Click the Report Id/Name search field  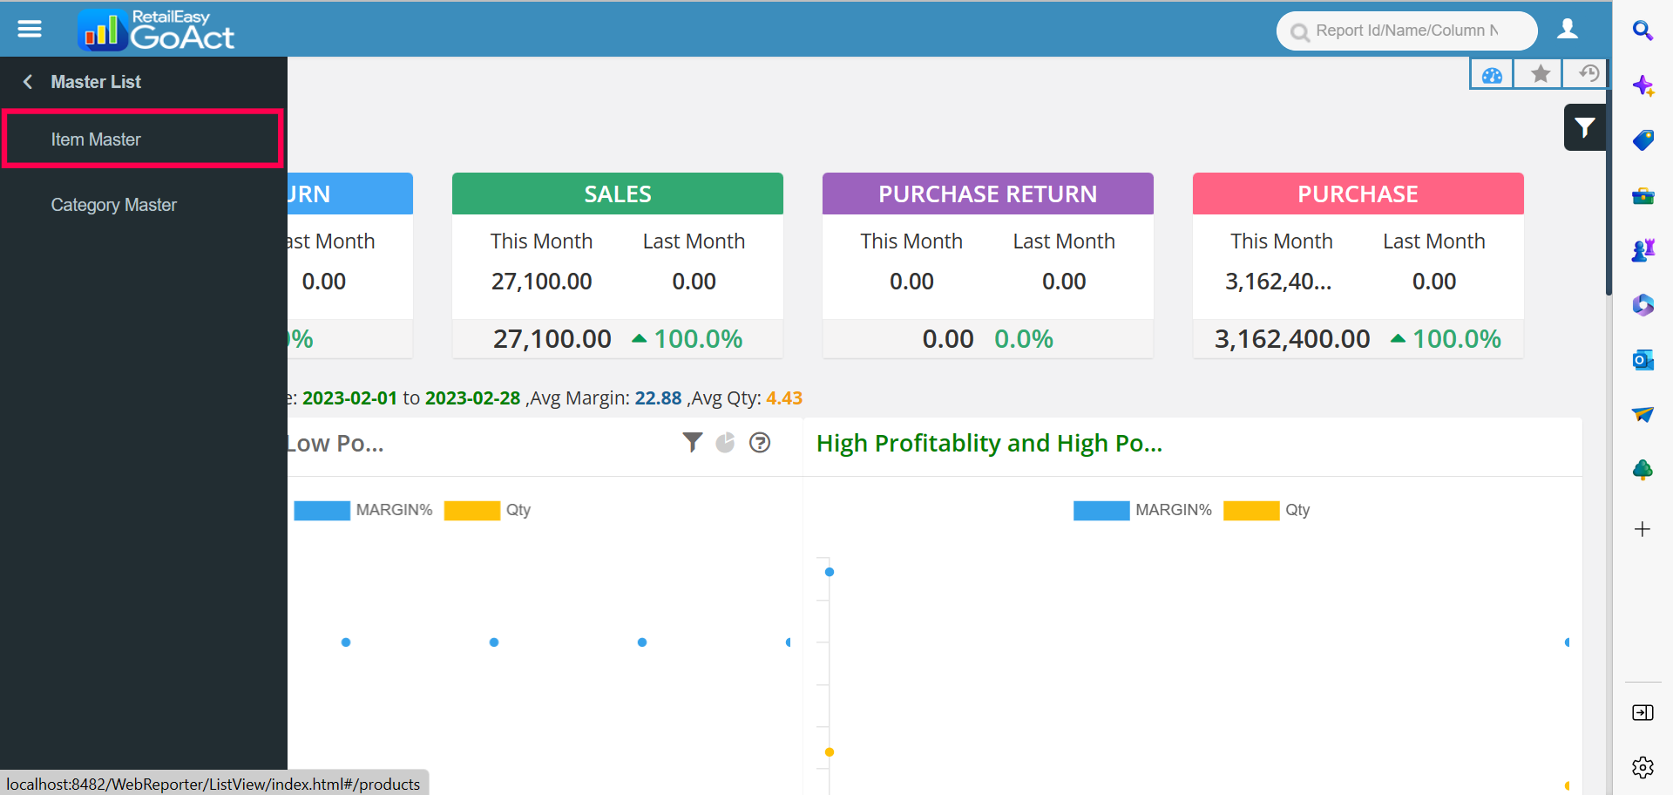[1406, 31]
